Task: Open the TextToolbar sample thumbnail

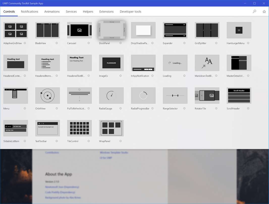Action: (47, 128)
